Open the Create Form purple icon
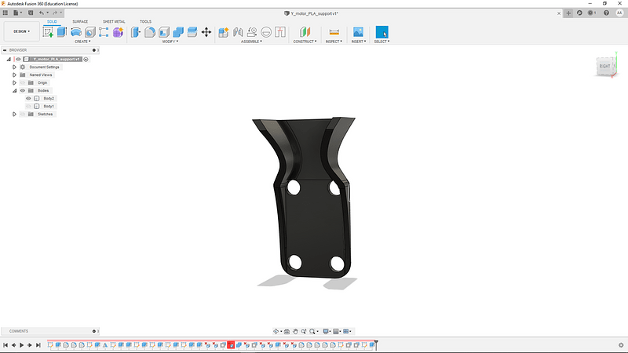This screenshot has width=628, height=353. click(x=118, y=32)
